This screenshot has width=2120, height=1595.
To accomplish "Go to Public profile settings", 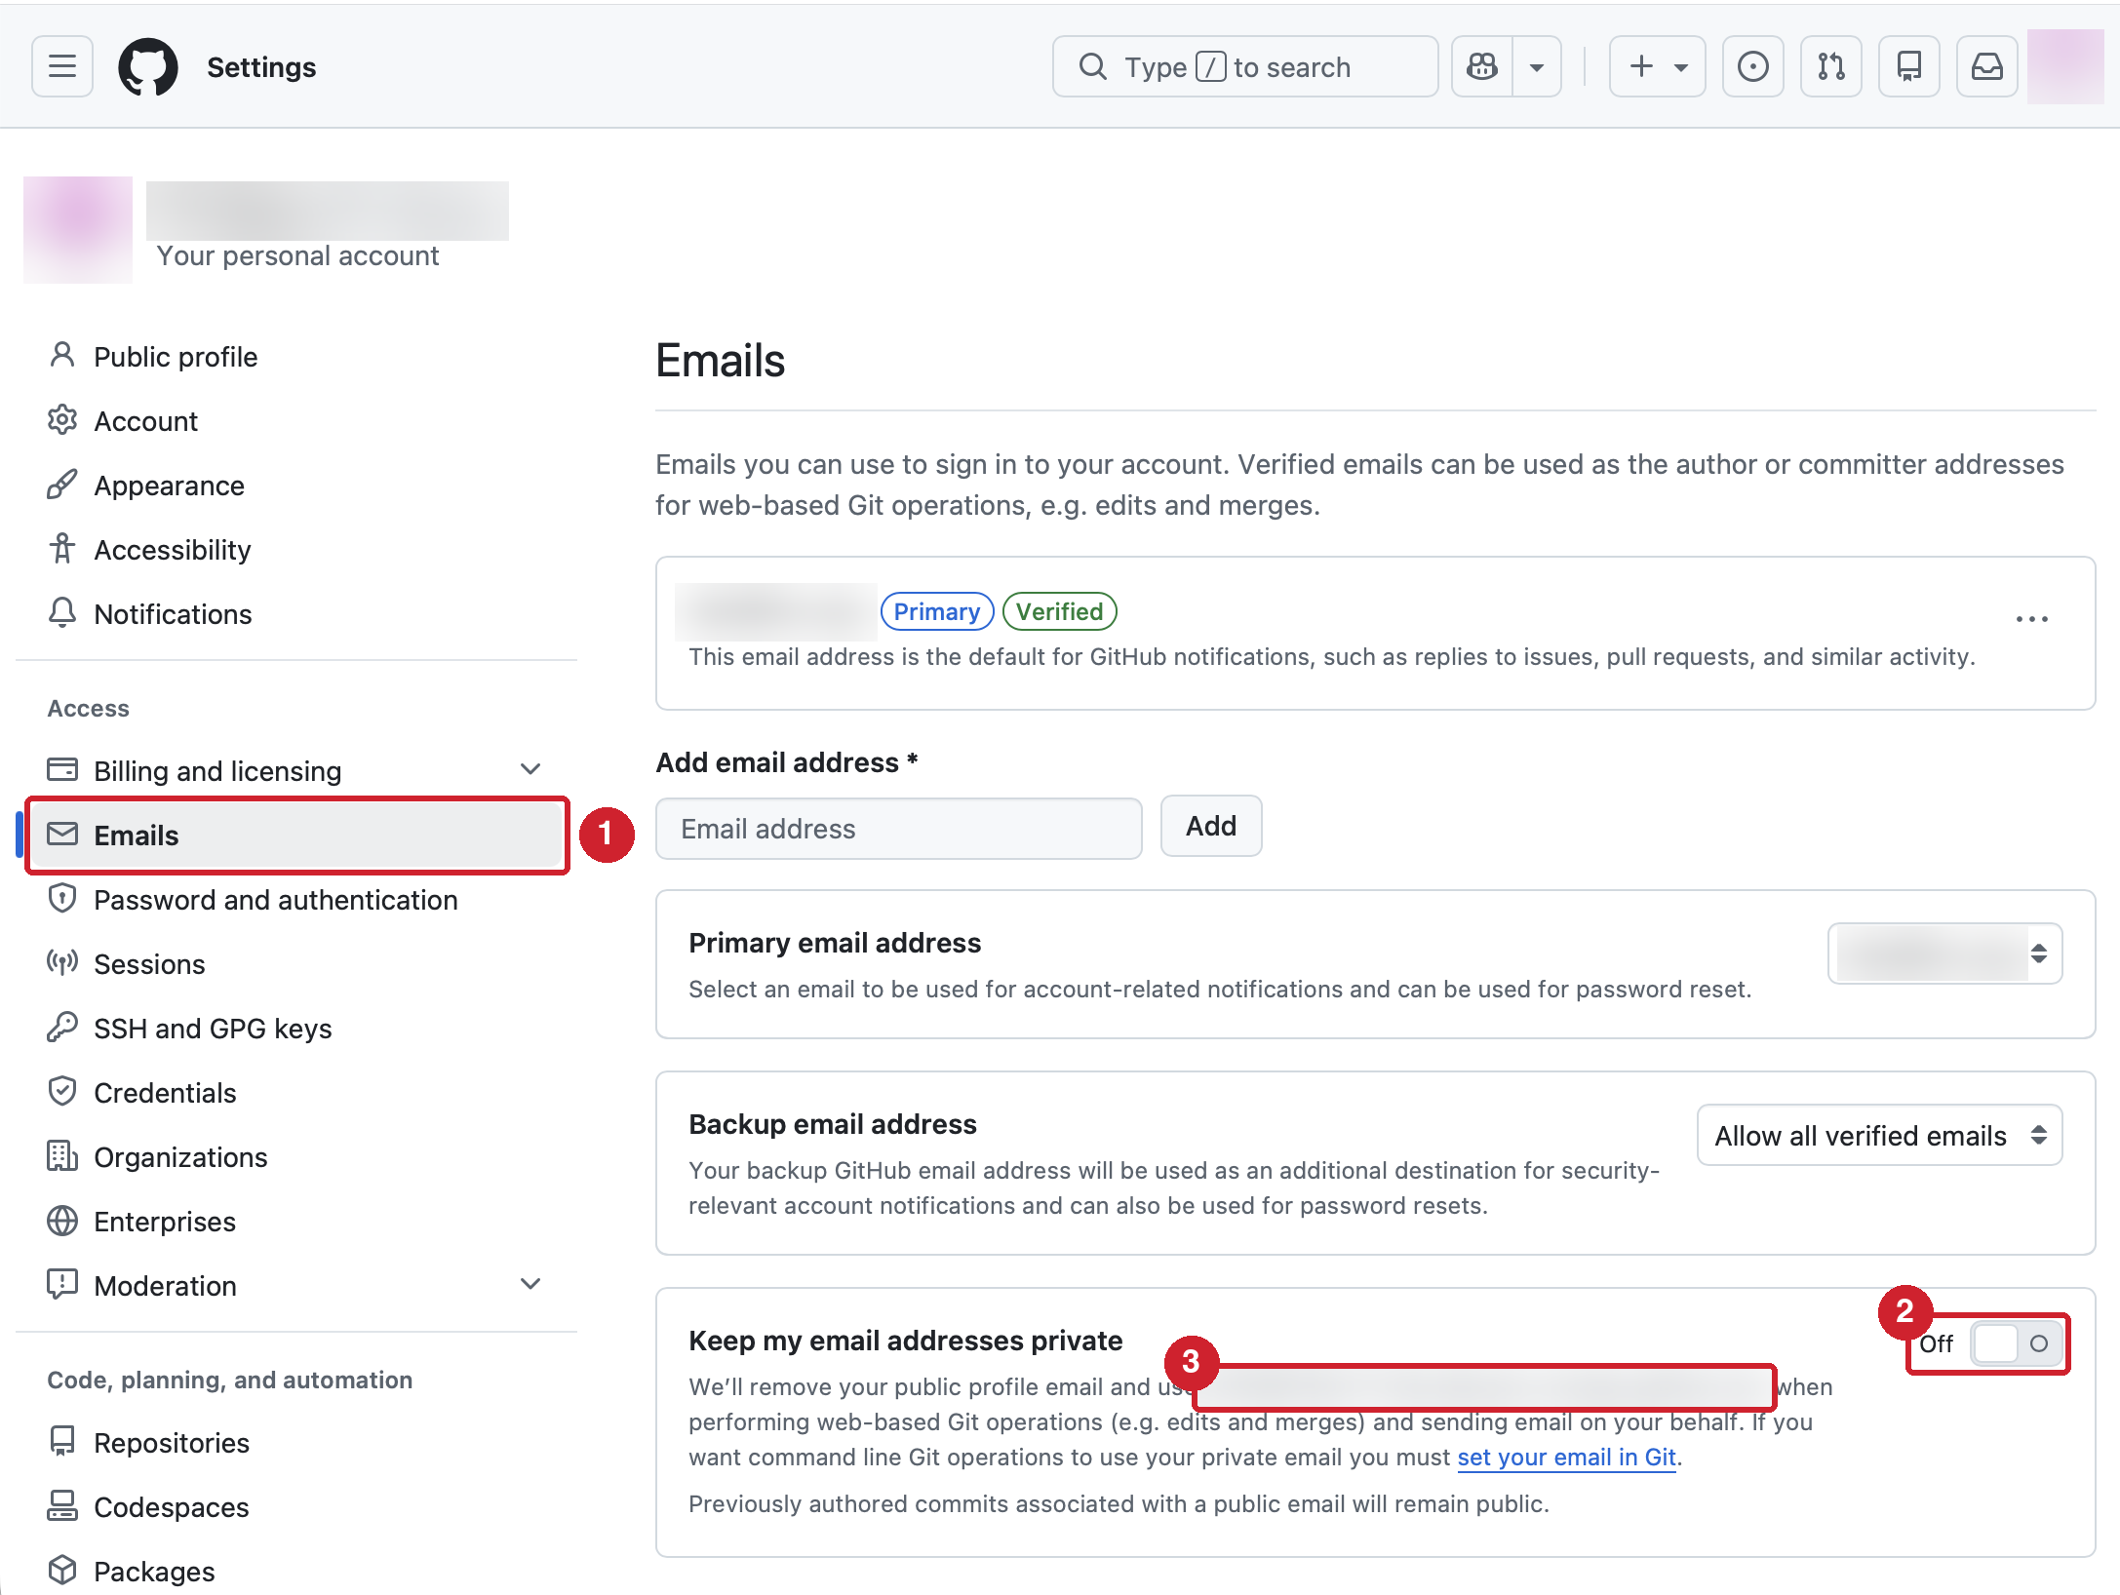I will (x=176, y=357).
